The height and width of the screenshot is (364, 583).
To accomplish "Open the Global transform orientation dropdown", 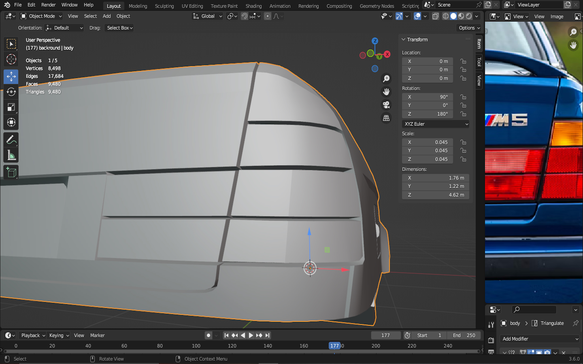I will (207, 16).
